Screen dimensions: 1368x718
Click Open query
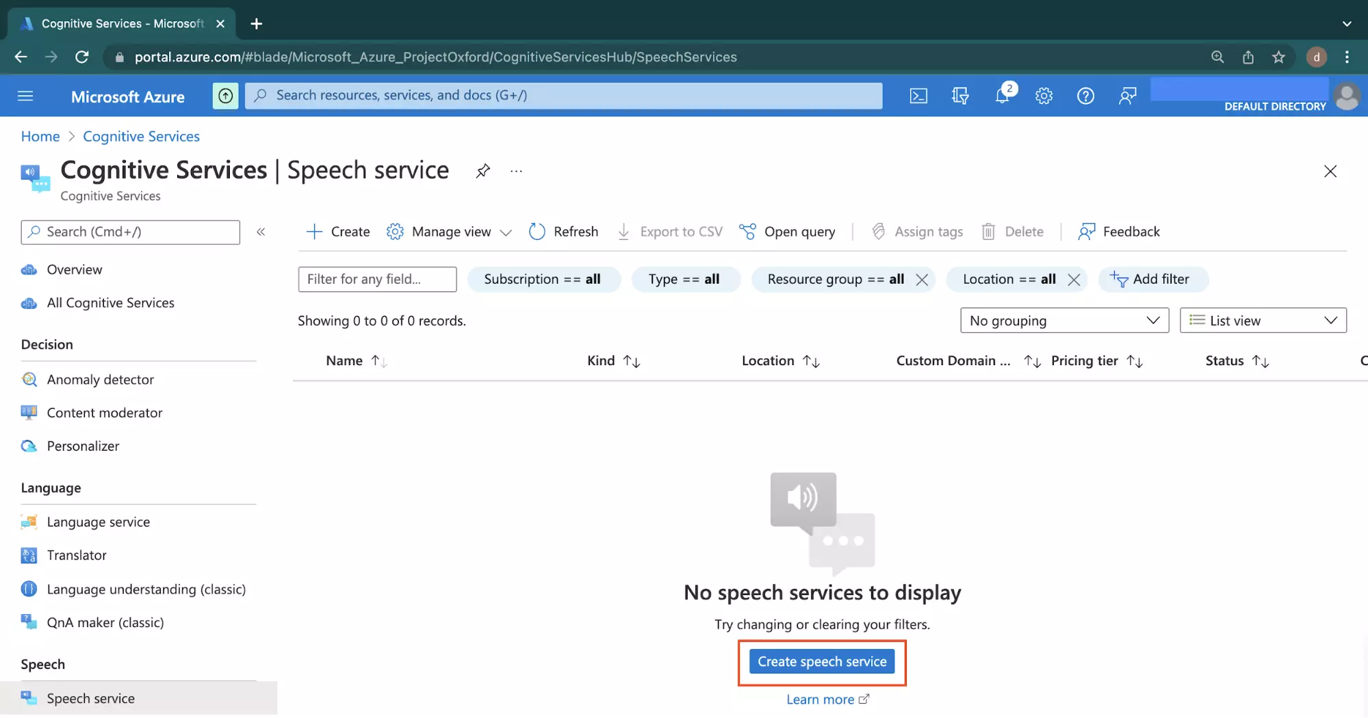click(x=787, y=232)
